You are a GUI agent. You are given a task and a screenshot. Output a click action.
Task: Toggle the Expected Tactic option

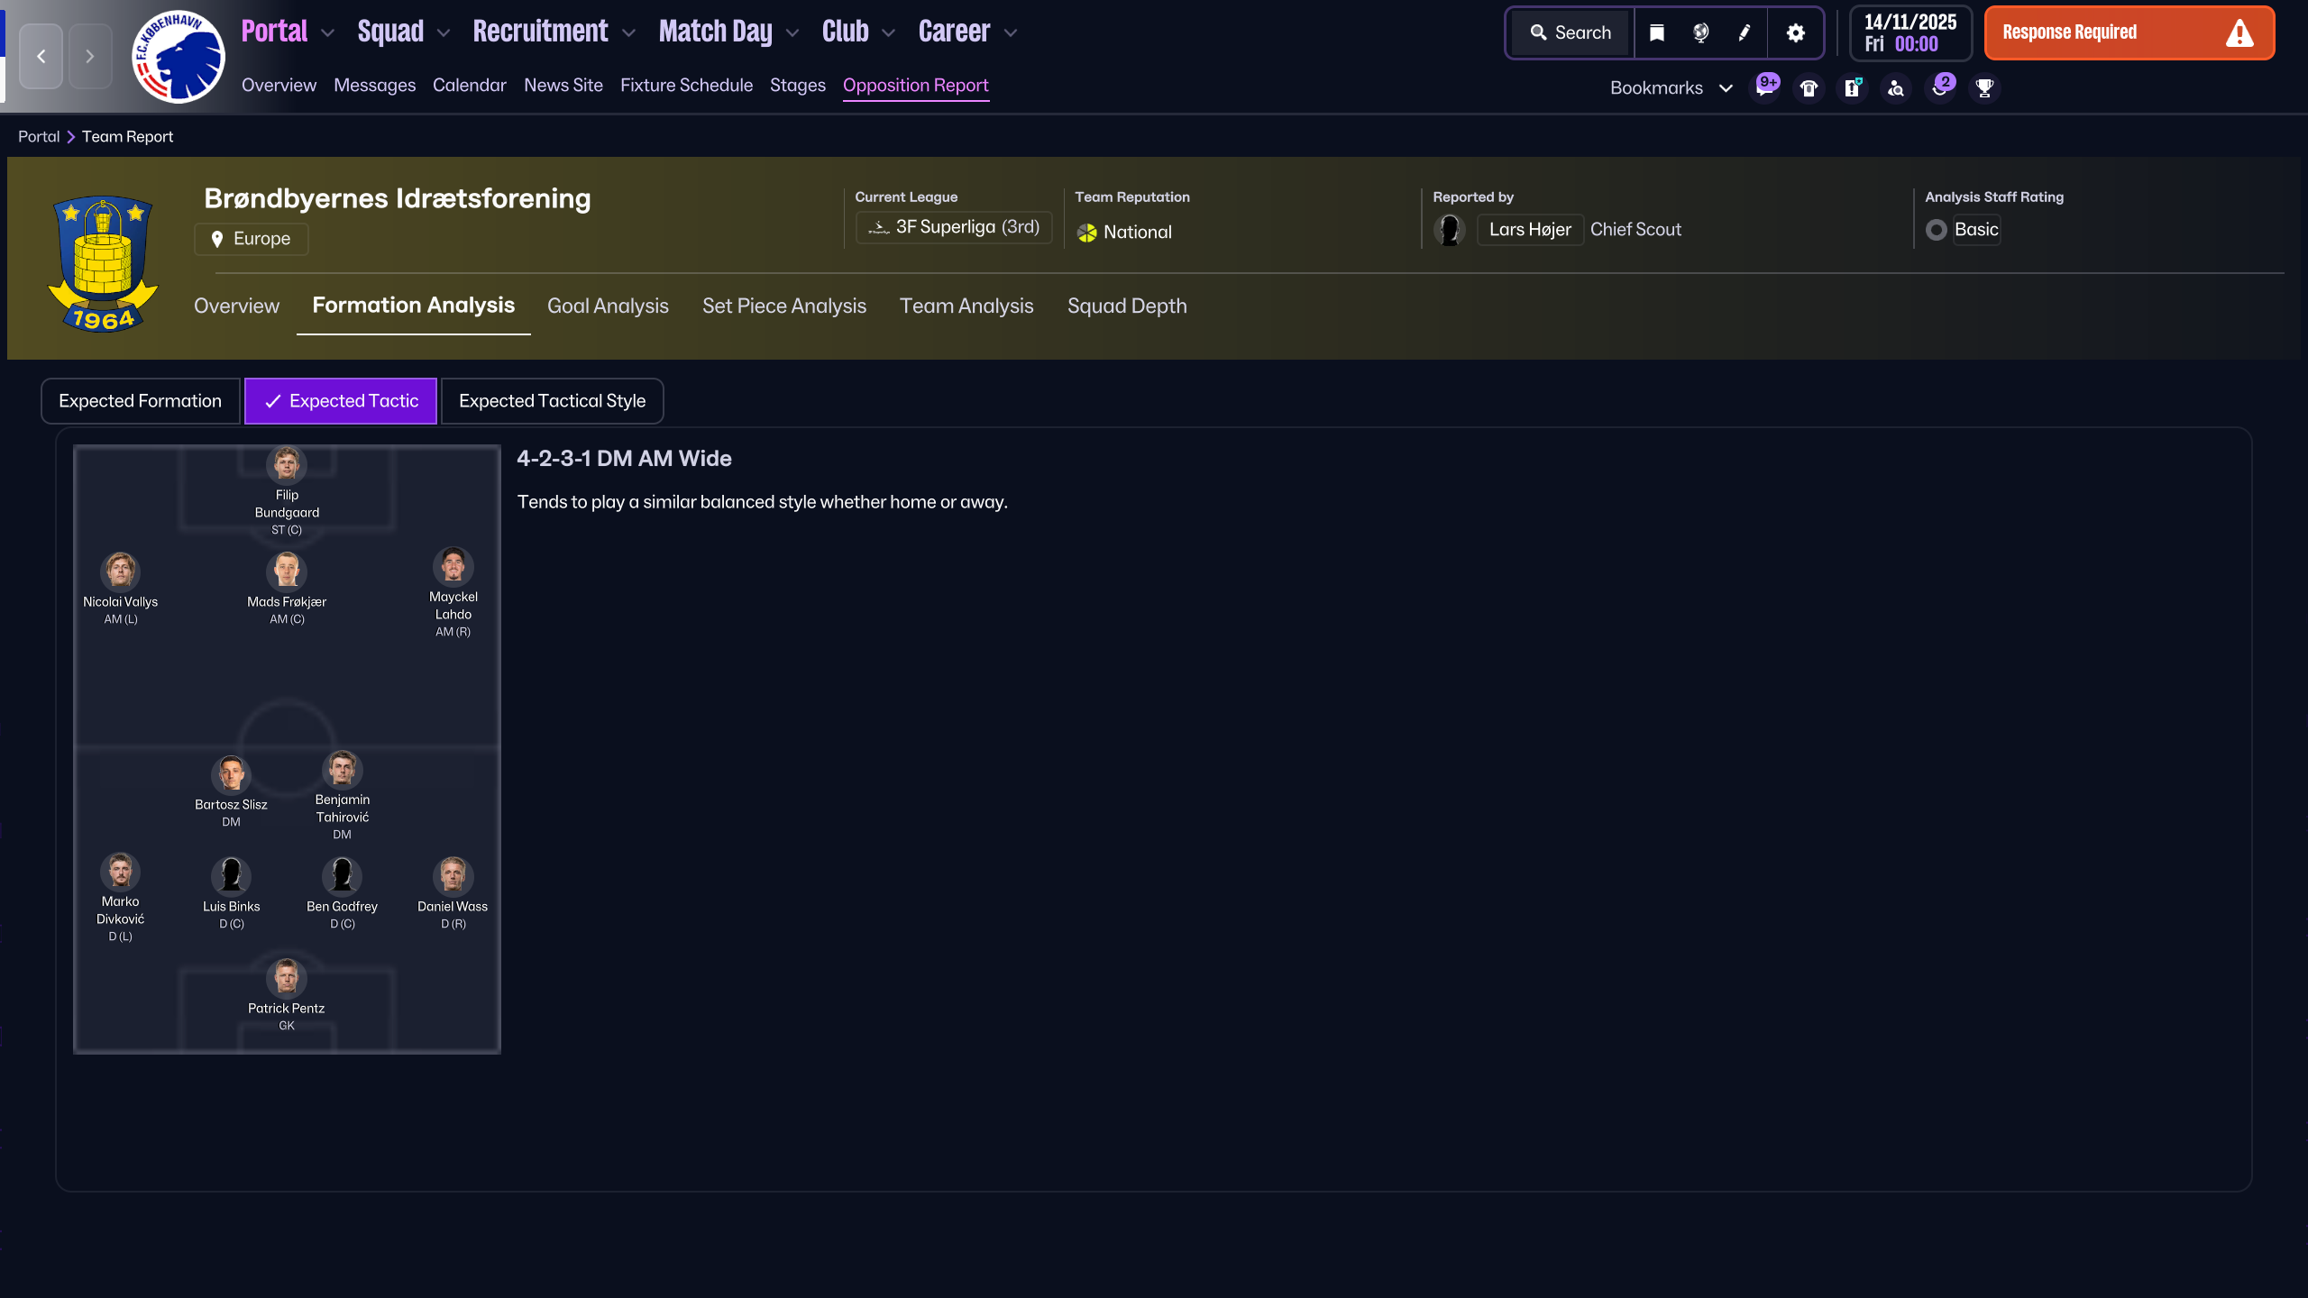[341, 401]
